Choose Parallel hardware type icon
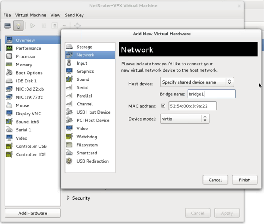The height and width of the screenshot is (224, 264). coord(69,96)
